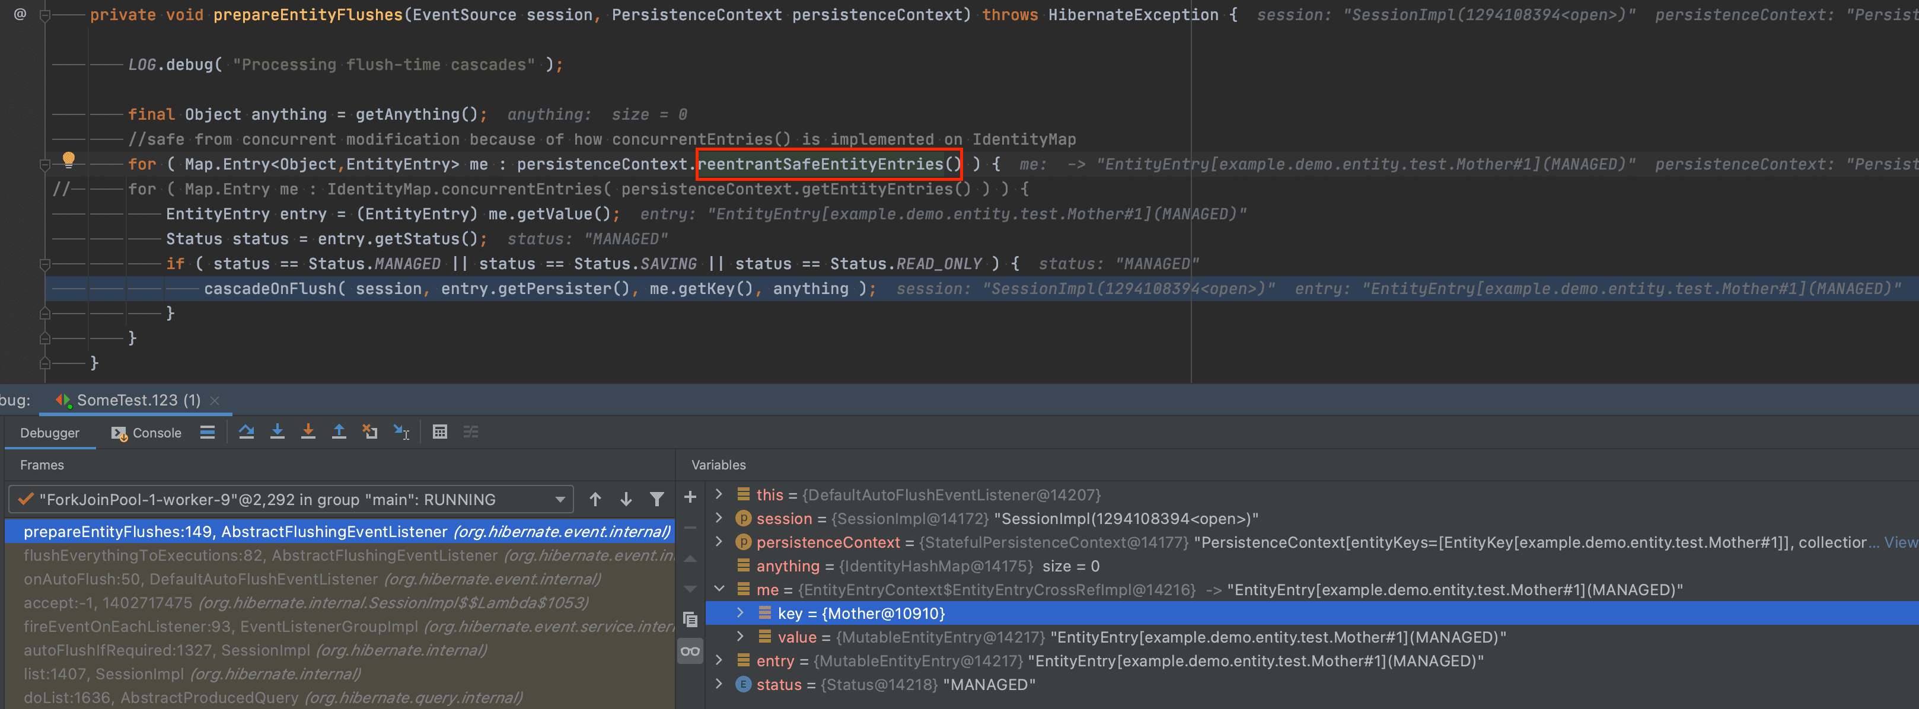Toggle the frames filter funnel icon
1919x709 pixels.
(656, 499)
